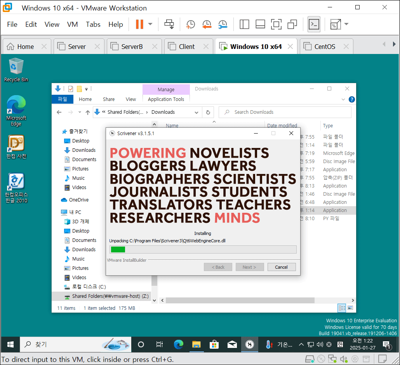
Task: Toggle the VMware library sidebar
Action: coord(244,24)
